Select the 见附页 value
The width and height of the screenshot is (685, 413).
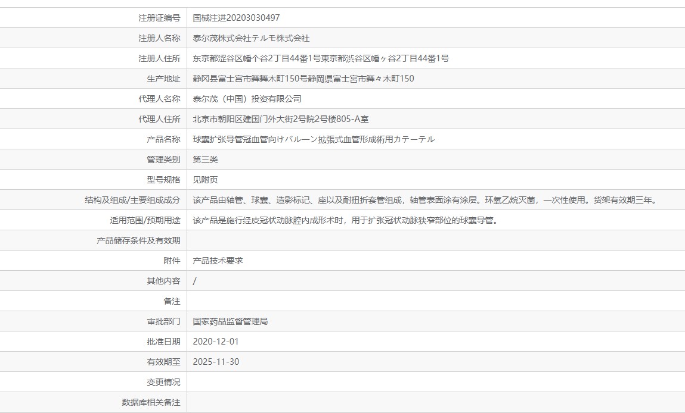click(205, 180)
